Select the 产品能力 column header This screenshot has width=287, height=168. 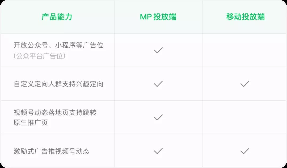(57, 17)
